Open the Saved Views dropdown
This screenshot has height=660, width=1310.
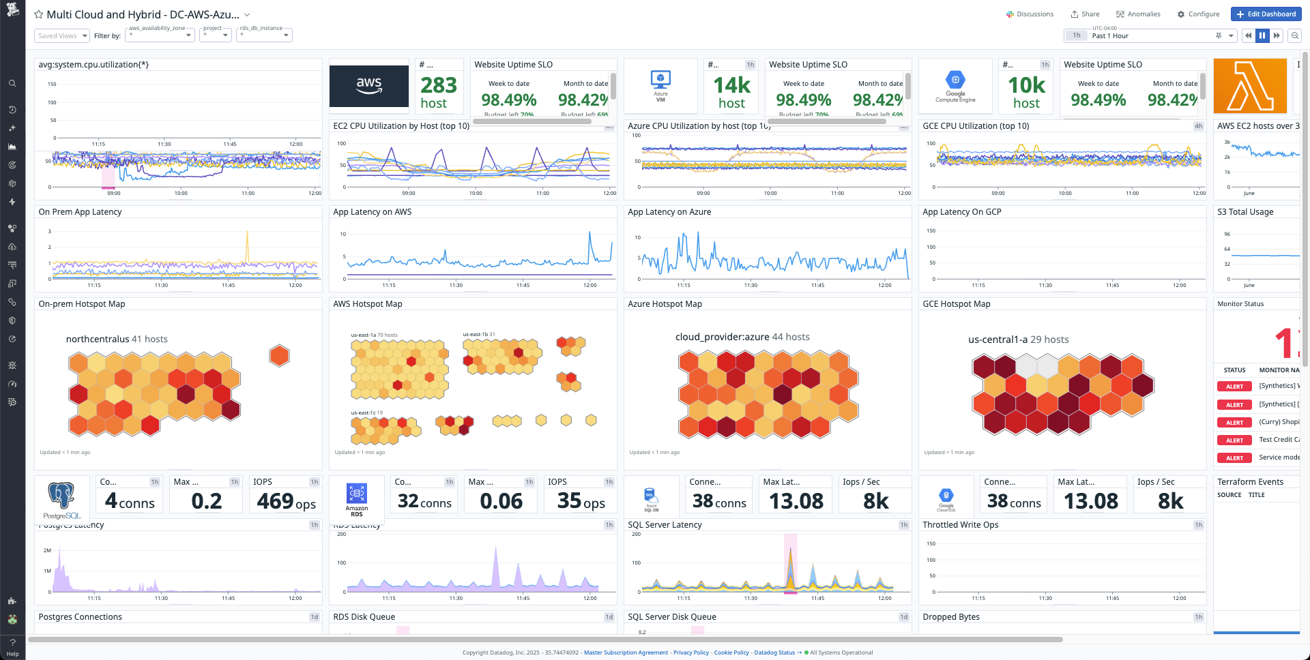61,35
